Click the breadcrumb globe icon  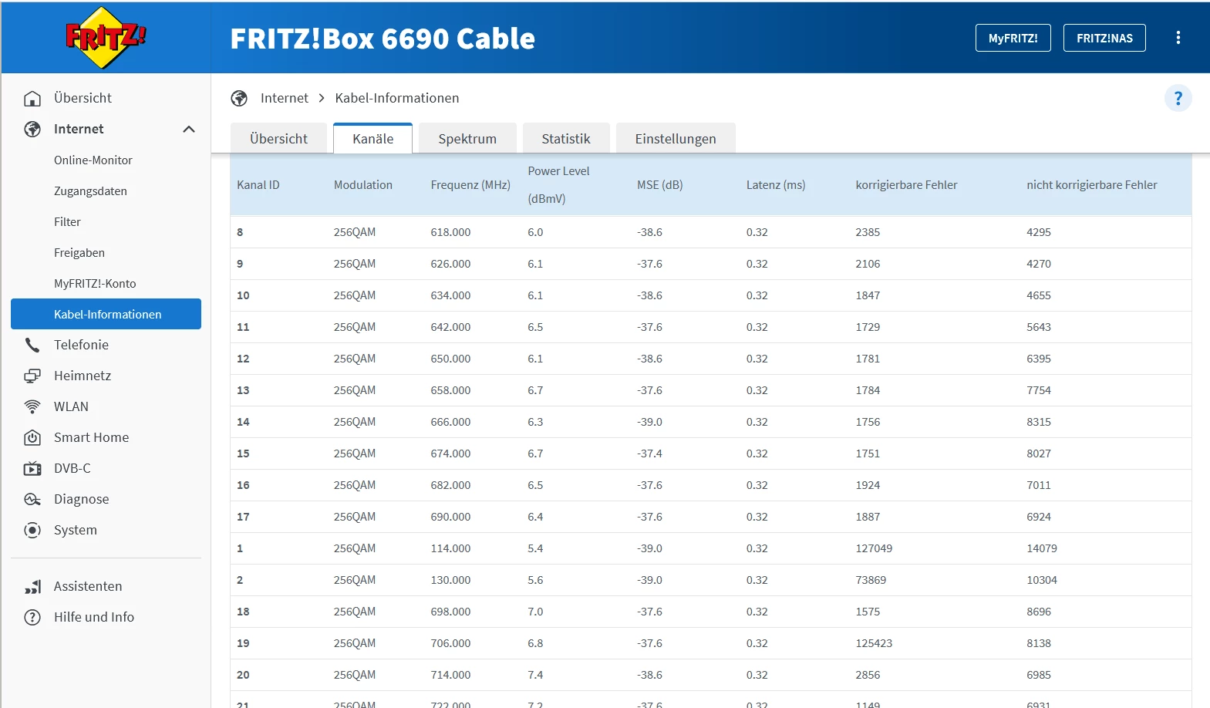point(239,98)
